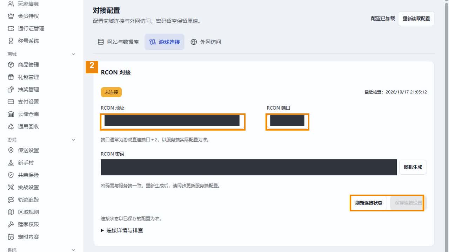Open 称号系统 sidebar label
The width and height of the screenshot is (449, 252).
(28, 41)
